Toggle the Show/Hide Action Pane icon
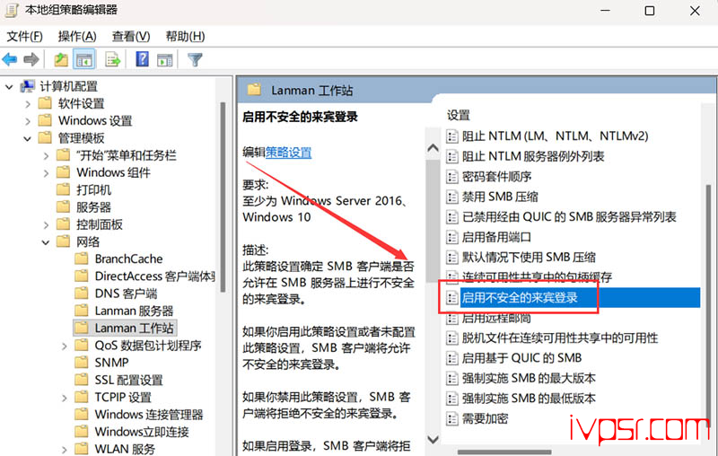 point(165,60)
